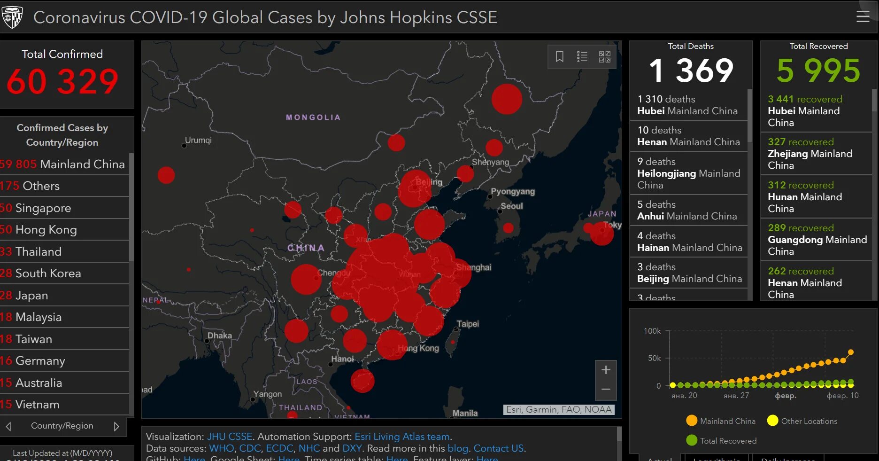This screenshot has width=879, height=461.
Task: Select Beijing 3 deaths entry
Action: pyautogui.click(x=688, y=273)
